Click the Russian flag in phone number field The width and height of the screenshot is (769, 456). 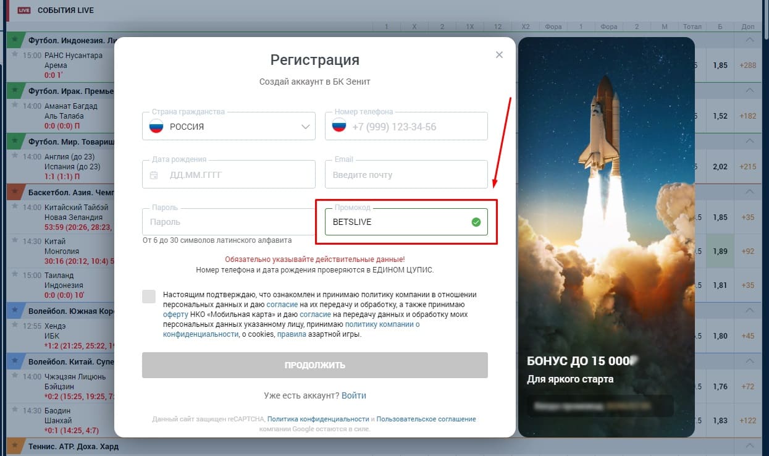pos(338,127)
